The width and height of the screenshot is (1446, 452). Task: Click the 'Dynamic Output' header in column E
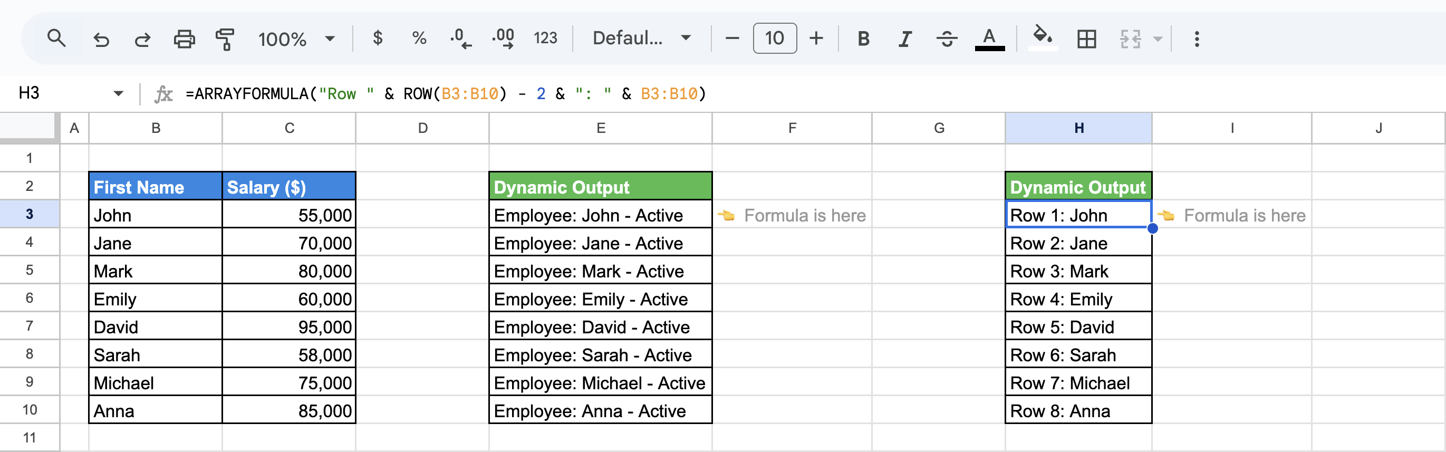click(x=601, y=186)
